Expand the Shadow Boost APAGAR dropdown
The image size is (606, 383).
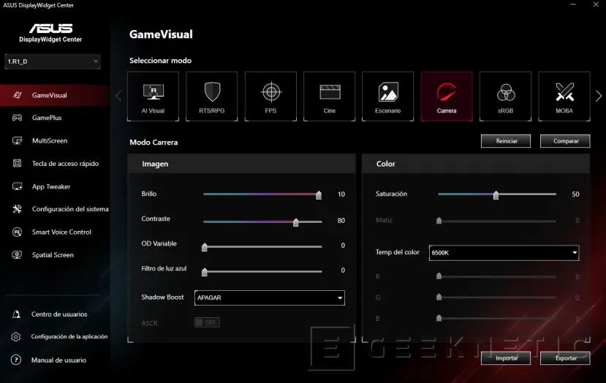click(270, 297)
